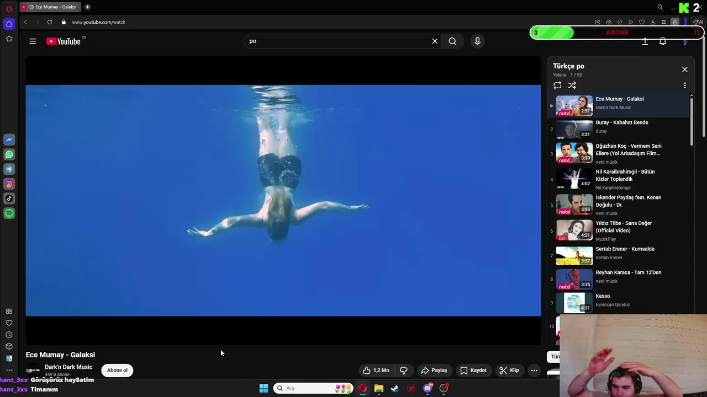Like the video (1,2 Mn)
This screenshot has width=707, height=397.
[376, 371]
